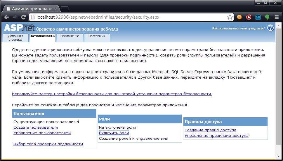Click the Существующие пользователи: 4 text

click(x=46, y=122)
